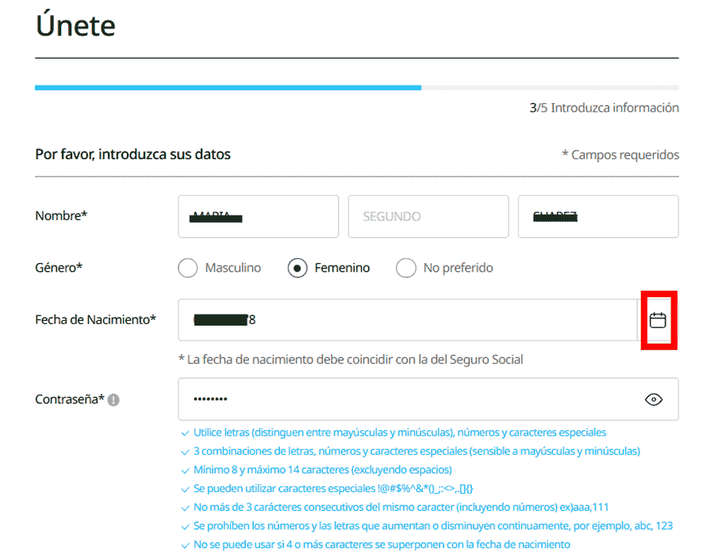Select the Femenino gender option
The height and width of the screenshot is (553, 714).
click(297, 268)
